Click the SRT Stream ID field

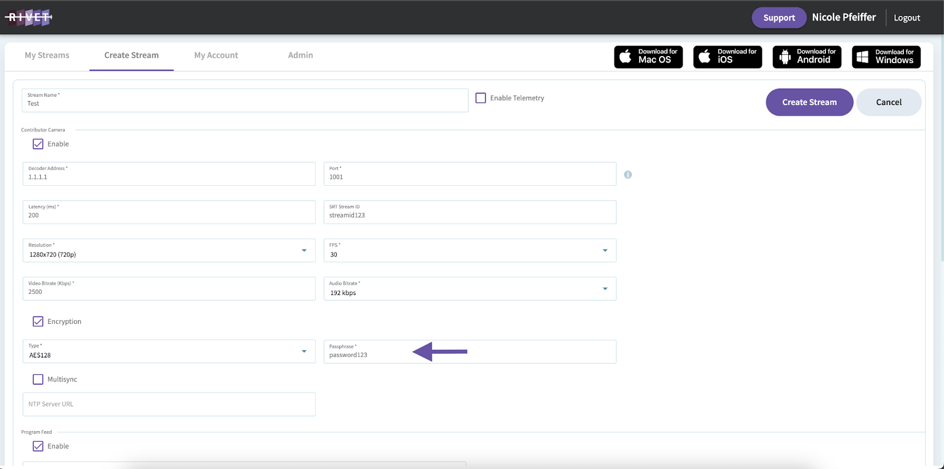coord(470,212)
